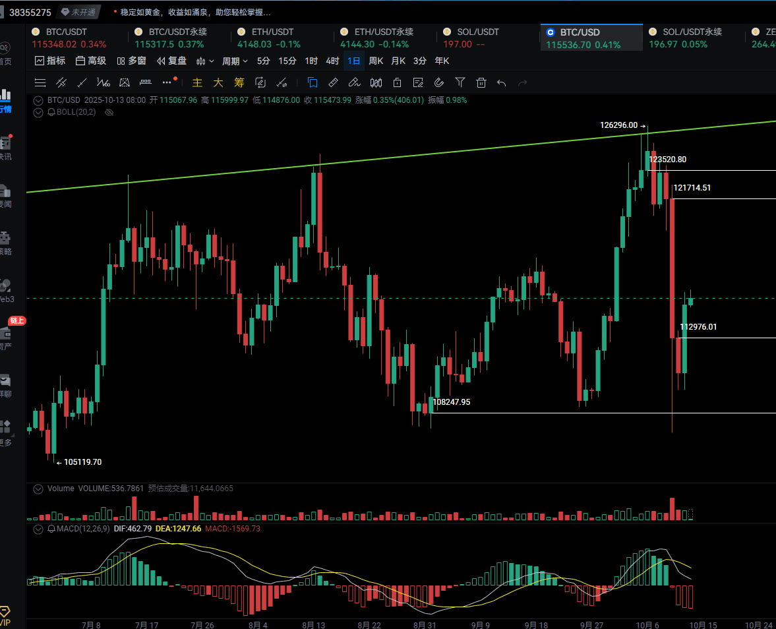Viewport: 776px width, 629px height.
Task: Click the 指标 indicators button
Action: point(50,61)
